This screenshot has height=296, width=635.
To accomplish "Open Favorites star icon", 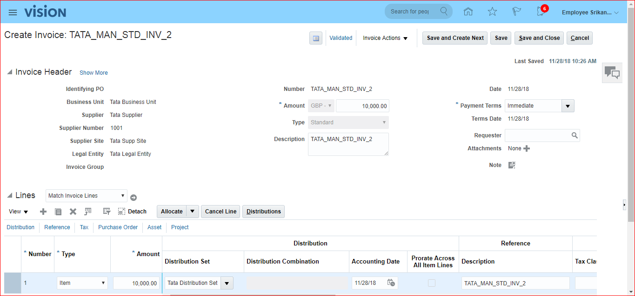I will (x=492, y=12).
